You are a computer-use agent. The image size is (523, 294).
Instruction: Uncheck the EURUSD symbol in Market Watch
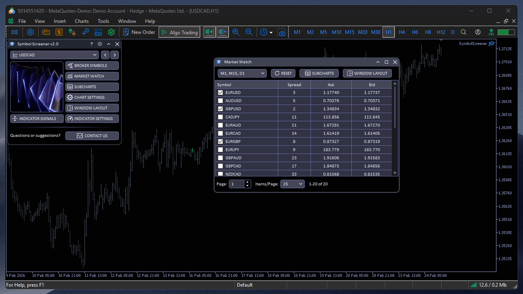[220, 92]
